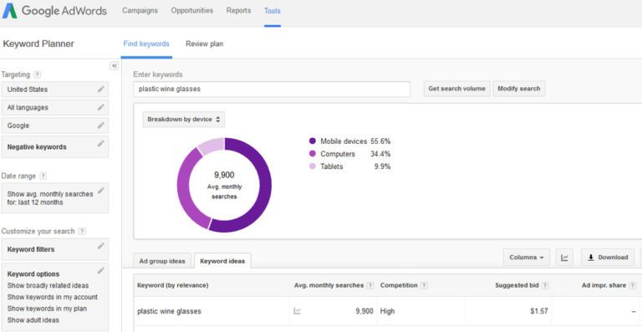Viewport: 642px width, 332px height.
Task: Edit All languages pencil icon
Action: pos(100,107)
